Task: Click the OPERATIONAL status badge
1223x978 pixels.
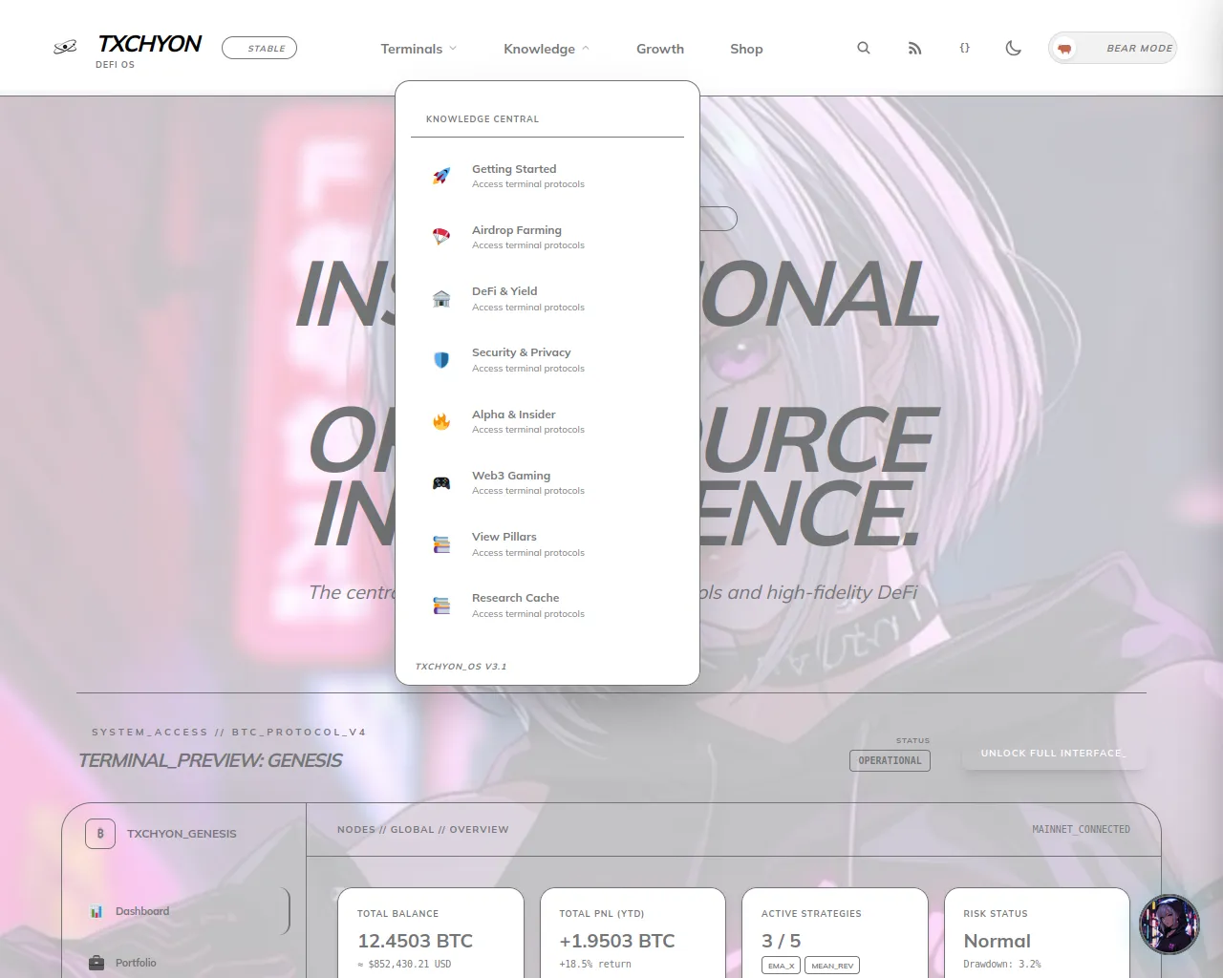Action: click(x=890, y=760)
